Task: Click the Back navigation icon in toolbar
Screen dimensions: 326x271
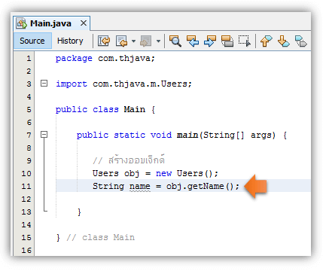Action: (122, 41)
